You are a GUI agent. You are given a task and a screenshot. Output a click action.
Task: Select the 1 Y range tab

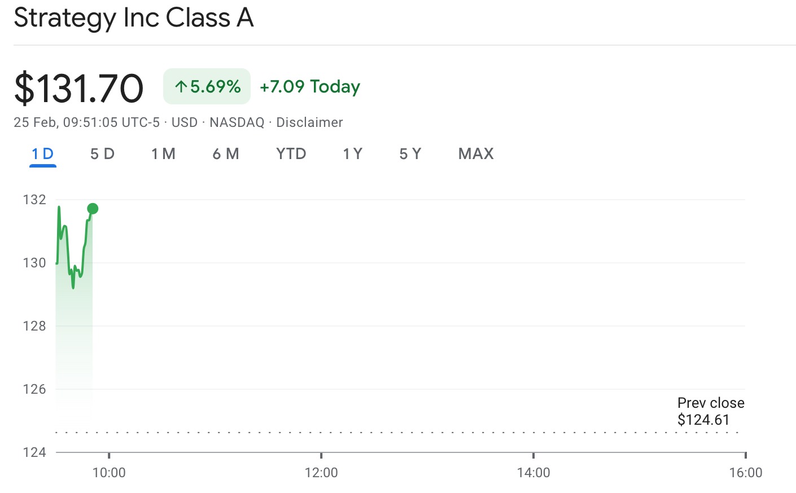pyautogui.click(x=352, y=154)
